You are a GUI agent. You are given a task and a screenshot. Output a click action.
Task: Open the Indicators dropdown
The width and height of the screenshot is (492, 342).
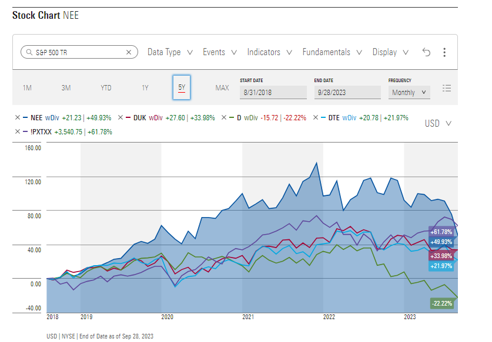tap(270, 52)
